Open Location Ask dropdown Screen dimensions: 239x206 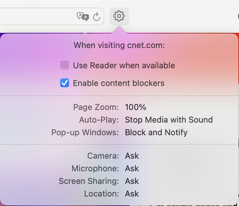pos(132,194)
